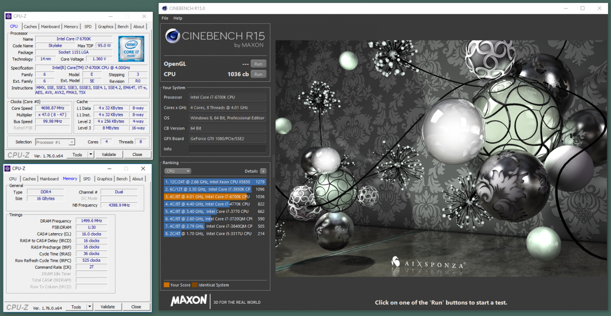Click the Tools button in the processor CPU-Z window
Viewport: 611px width, 316px height.
click(77, 154)
